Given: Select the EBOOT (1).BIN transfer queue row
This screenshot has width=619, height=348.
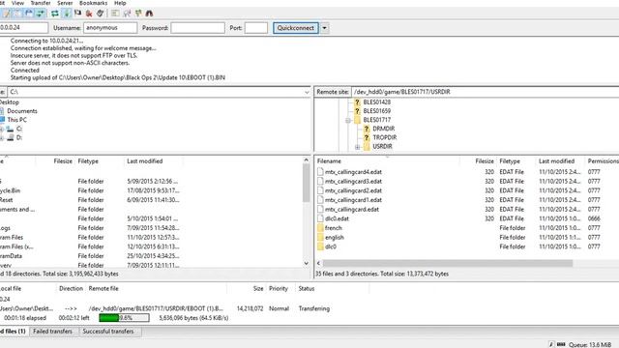Looking at the screenshot, I should [165, 308].
